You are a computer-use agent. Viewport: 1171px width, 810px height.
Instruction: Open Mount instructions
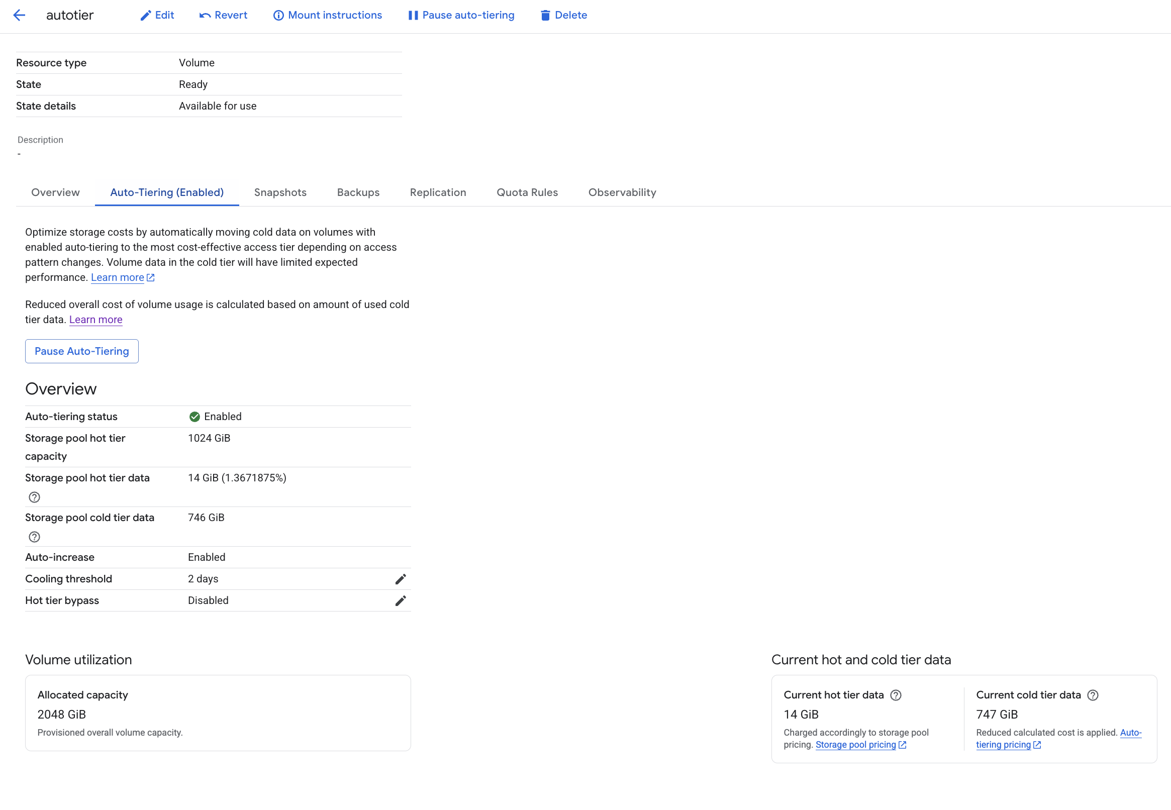point(328,15)
